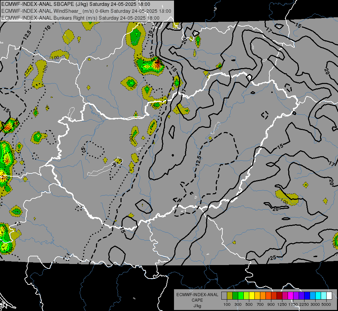Click the 1750 value on legend scale
338x311 pixels.
293,304
